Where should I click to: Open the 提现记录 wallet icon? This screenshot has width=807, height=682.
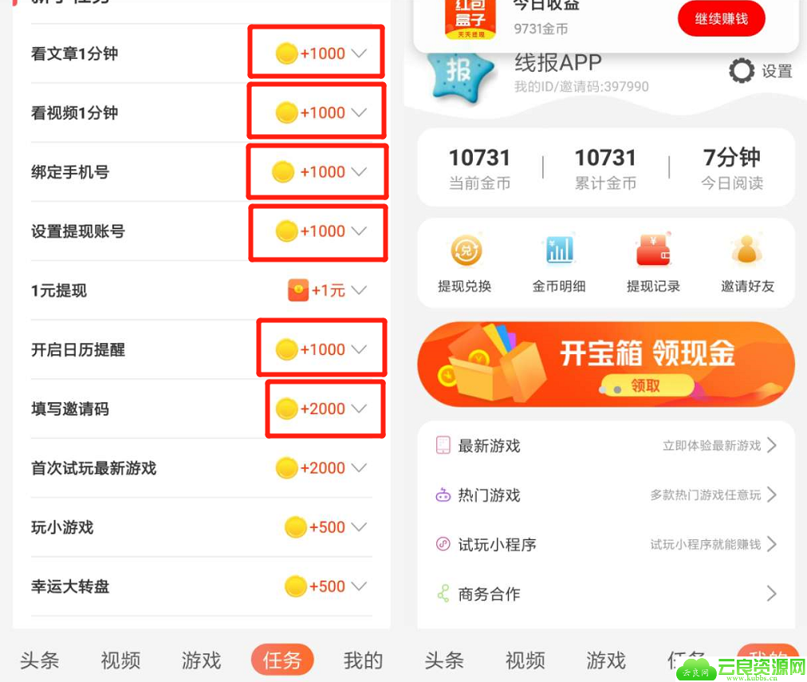pos(653,250)
